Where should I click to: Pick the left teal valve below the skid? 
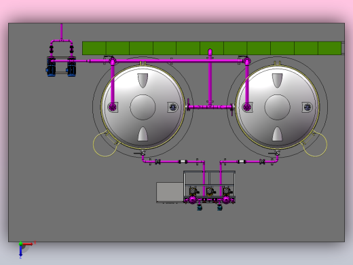coord(200,207)
